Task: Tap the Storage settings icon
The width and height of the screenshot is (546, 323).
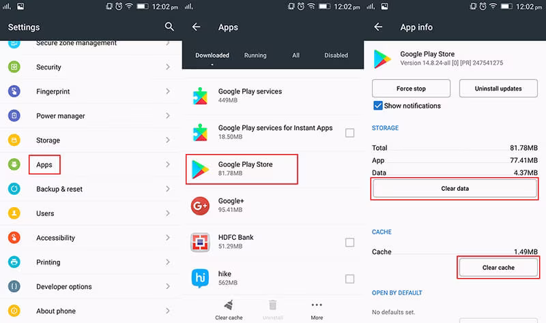Action: (x=14, y=140)
